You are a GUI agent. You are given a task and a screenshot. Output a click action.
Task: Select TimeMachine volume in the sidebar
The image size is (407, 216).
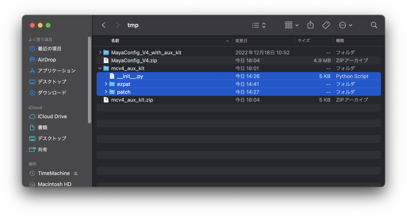54,173
